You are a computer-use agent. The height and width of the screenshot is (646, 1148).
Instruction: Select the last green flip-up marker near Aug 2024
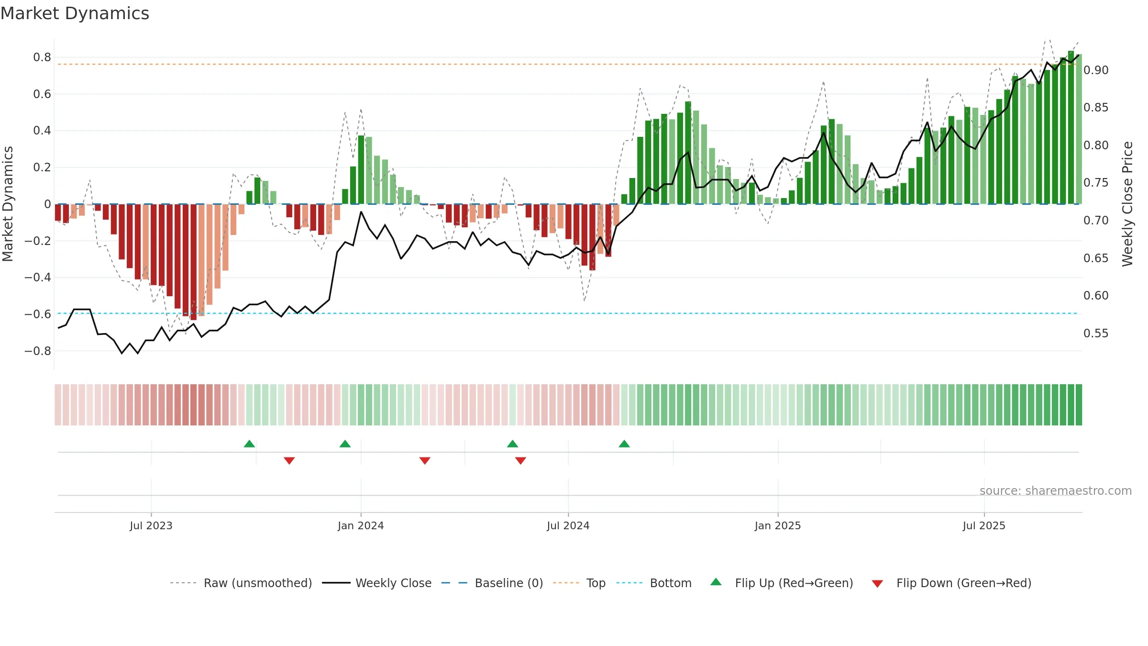pos(624,444)
